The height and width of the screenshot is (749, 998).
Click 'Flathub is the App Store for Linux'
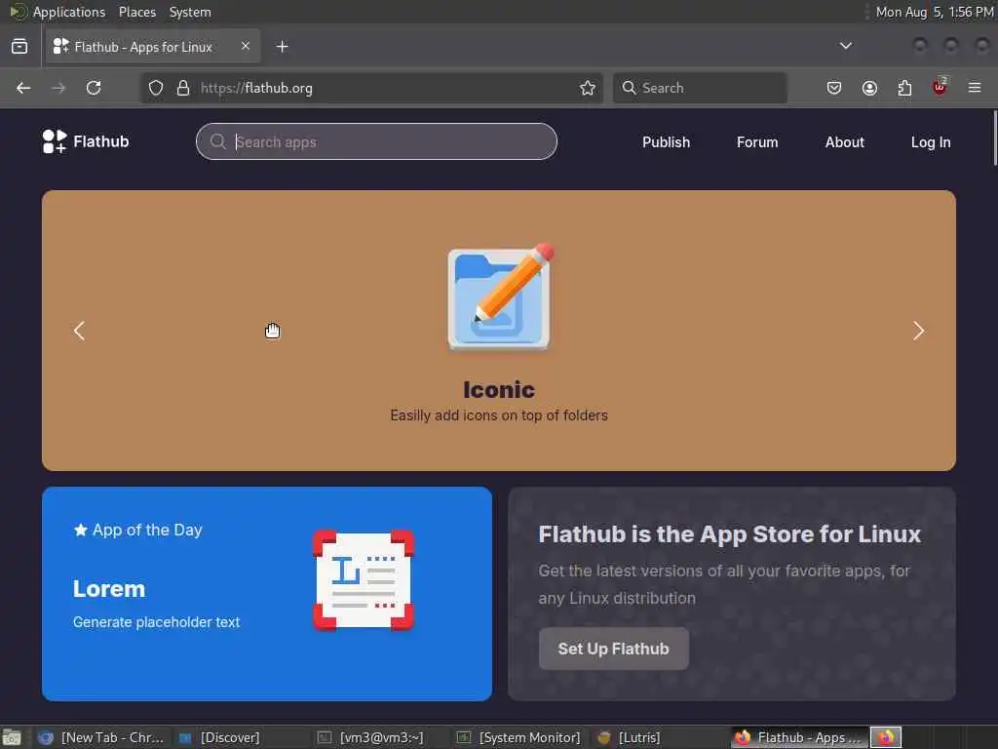(x=729, y=534)
